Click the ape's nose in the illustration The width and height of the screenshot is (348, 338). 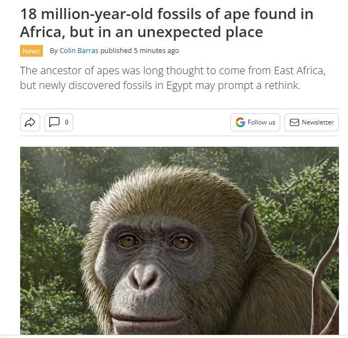145,275
